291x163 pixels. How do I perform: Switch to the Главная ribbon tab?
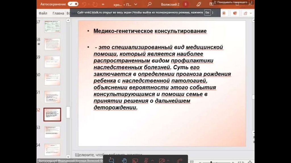[x=58, y=13]
